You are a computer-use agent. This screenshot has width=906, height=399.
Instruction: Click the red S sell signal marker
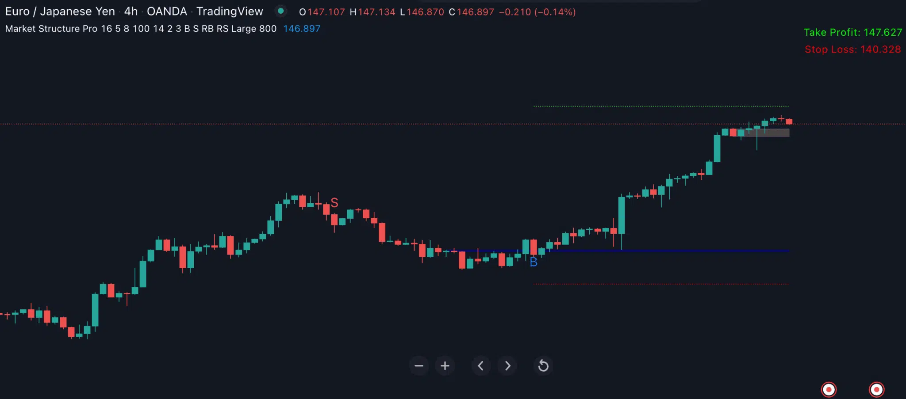pos(334,203)
